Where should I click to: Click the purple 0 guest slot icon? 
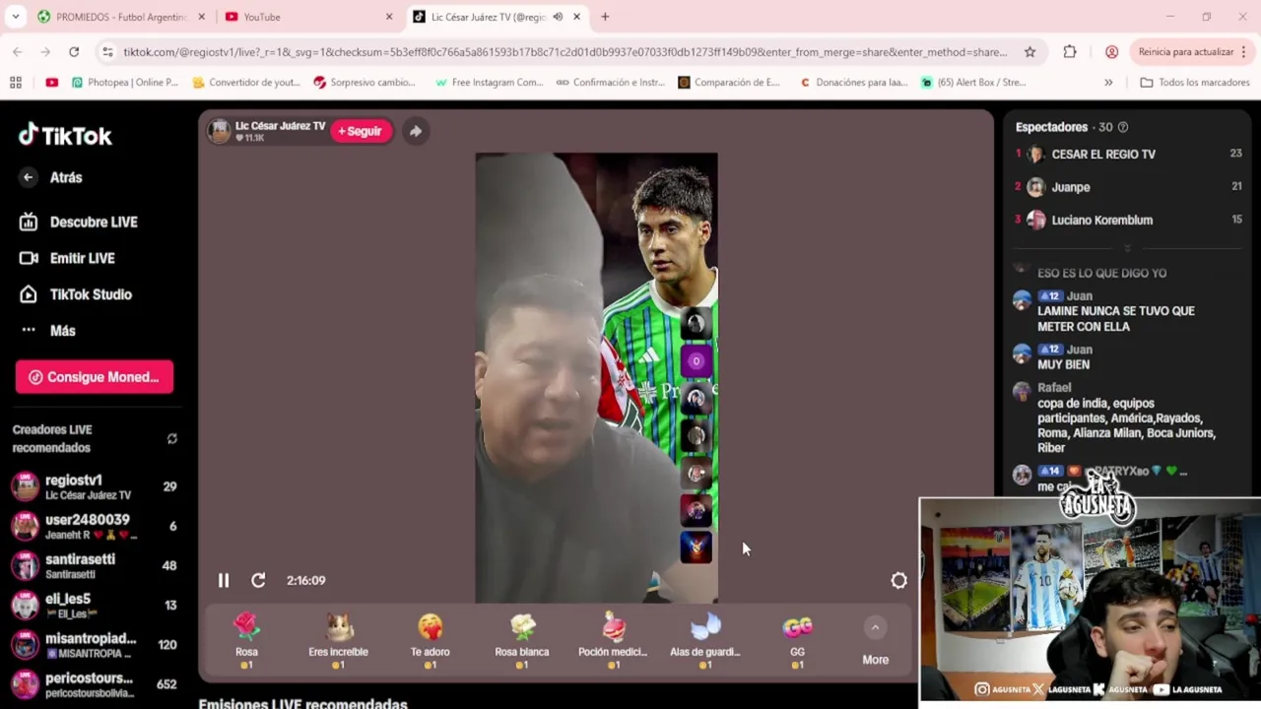click(x=696, y=361)
